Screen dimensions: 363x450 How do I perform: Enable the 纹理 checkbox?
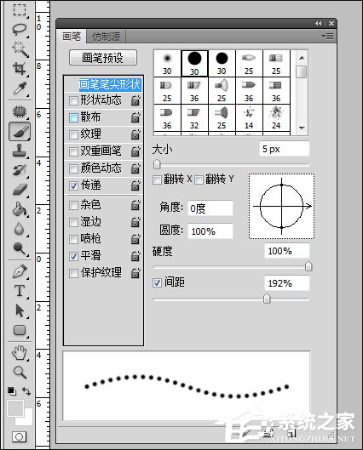click(73, 134)
